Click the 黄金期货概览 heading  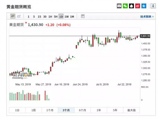[19, 7]
